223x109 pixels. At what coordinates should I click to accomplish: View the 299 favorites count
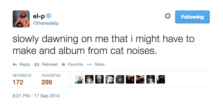tap(47, 82)
